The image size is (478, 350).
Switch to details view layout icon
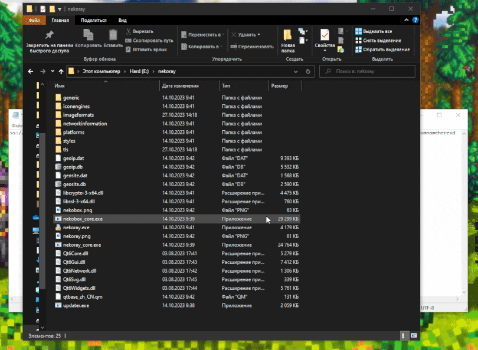tap(404, 336)
